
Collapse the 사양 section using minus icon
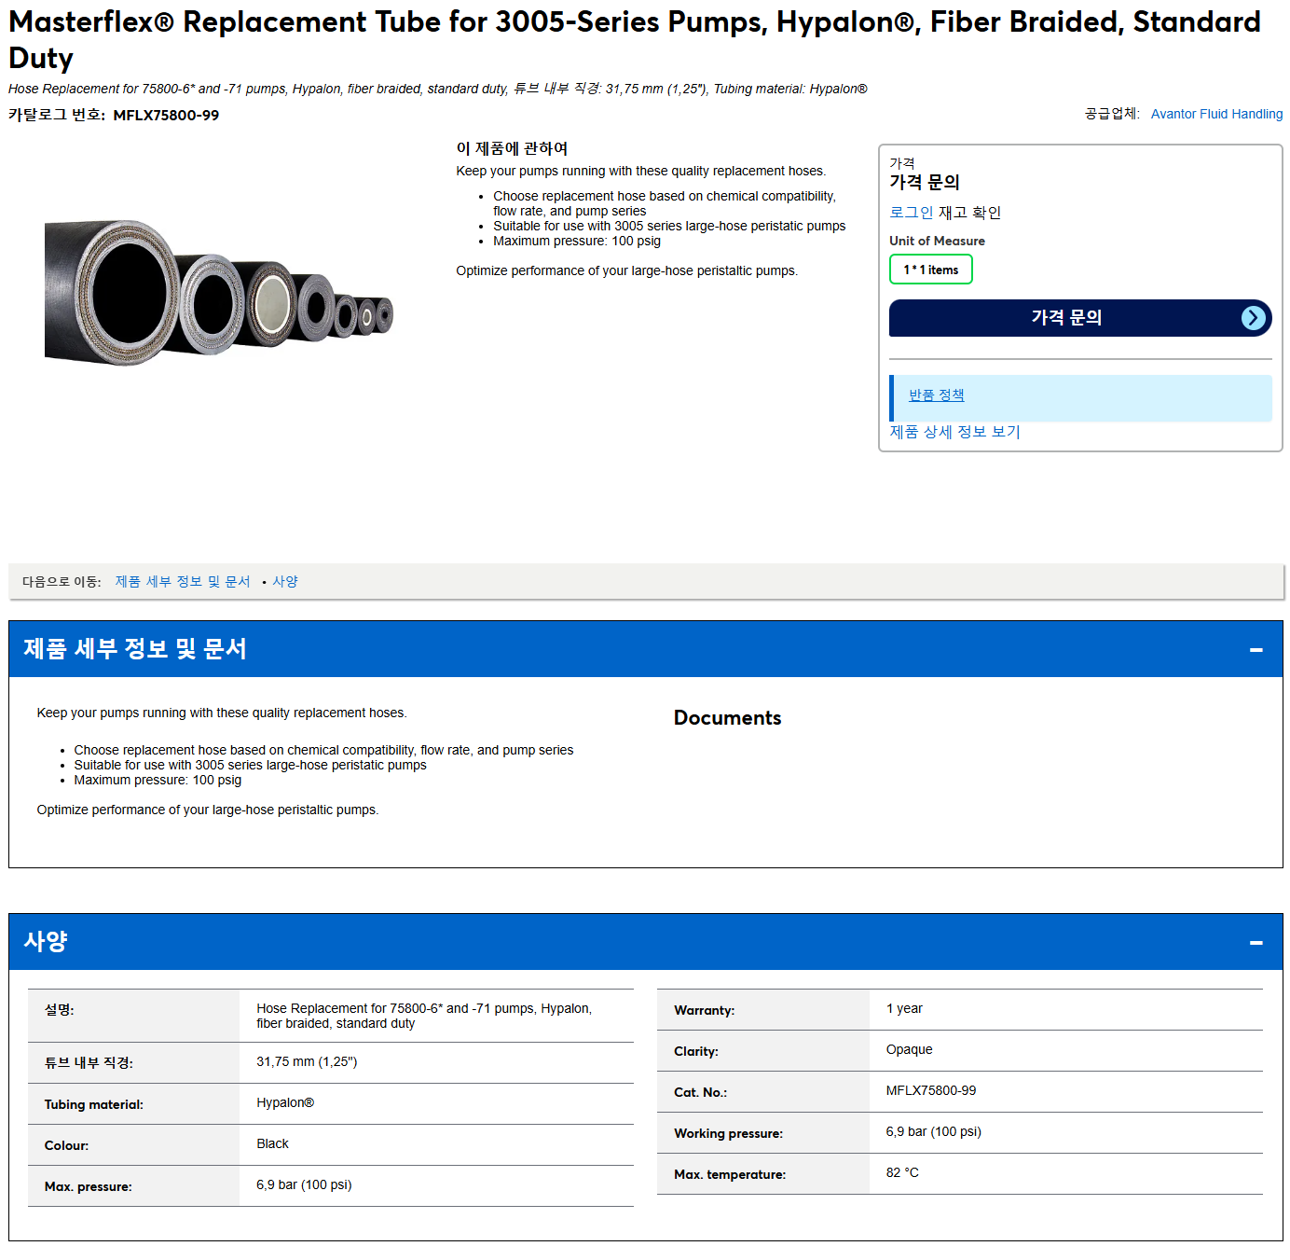(x=1256, y=942)
